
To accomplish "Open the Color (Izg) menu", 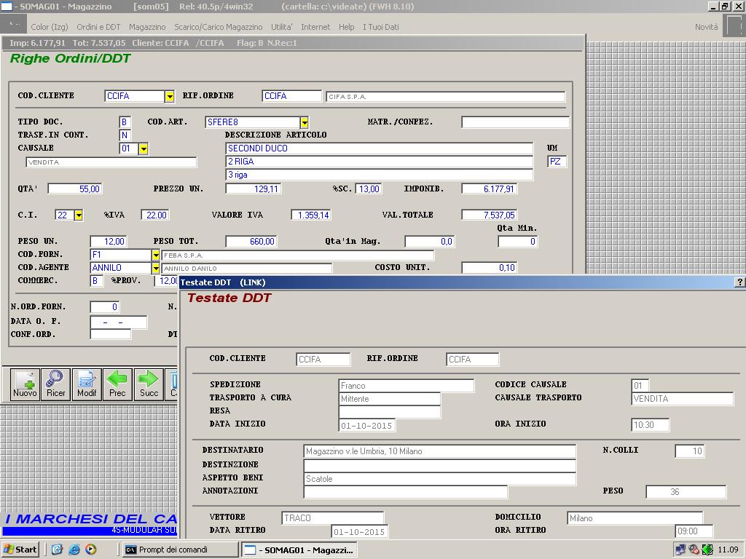I will [50, 27].
